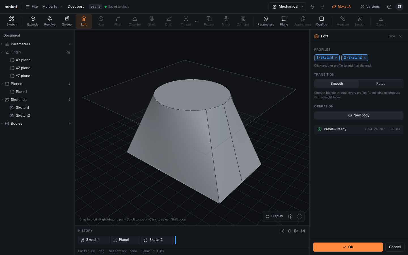Open the Parameters toolbar button

pyautogui.click(x=265, y=21)
